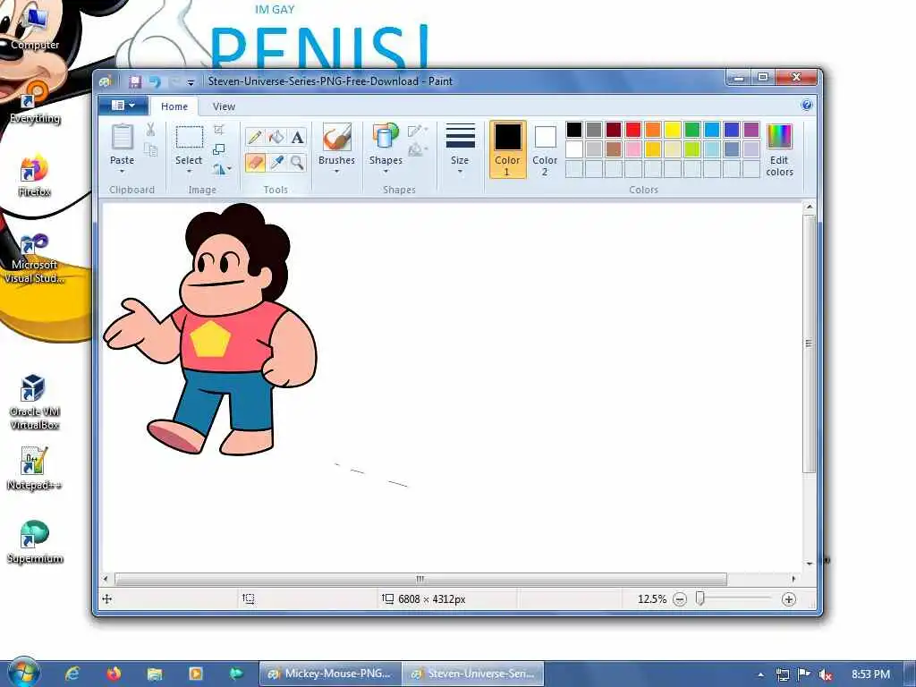Switch to Mickey-Mouse-PNG taskbar window
The image size is (916, 687).
[x=330, y=674]
